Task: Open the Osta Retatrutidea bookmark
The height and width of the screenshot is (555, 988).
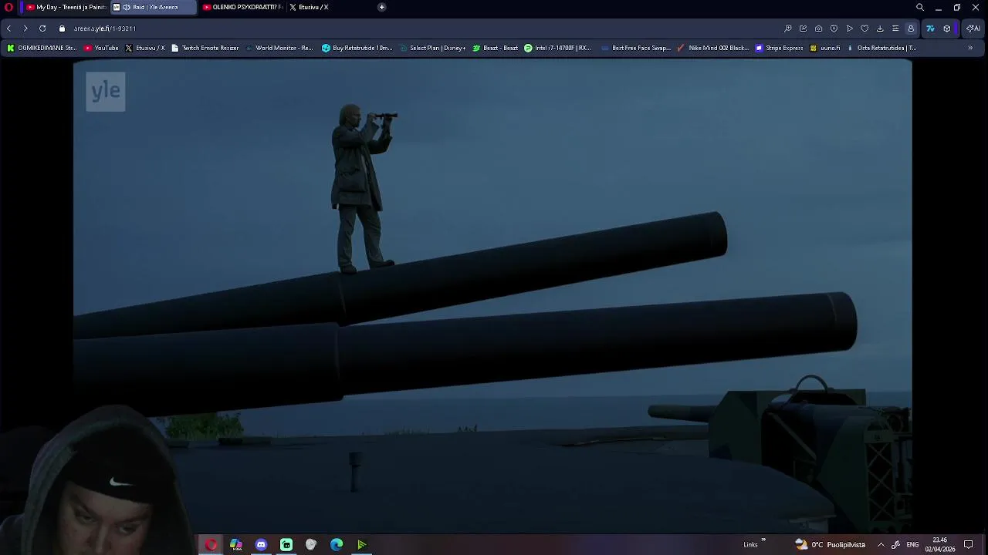Action: click(x=881, y=48)
